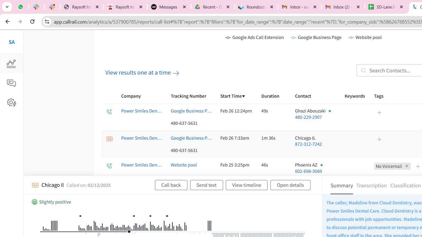Click the inbound call icon for Phoenix AZ row
The width and height of the screenshot is (422, 237).
pyautogui.click(x=109, y=166)
